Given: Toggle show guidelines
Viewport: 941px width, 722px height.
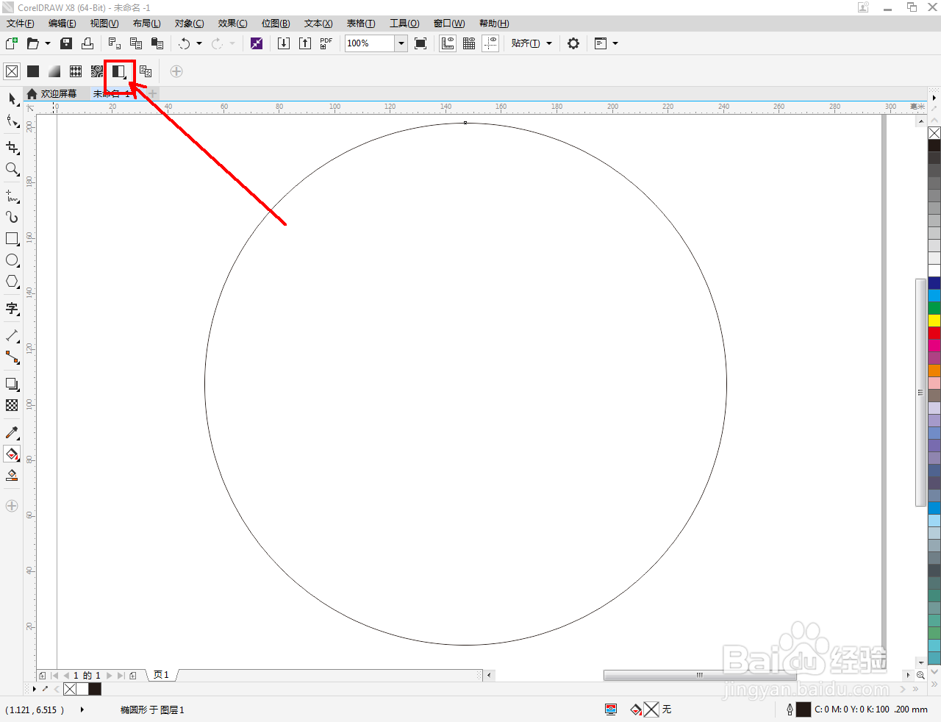Looking at the screenshot, I should point(490,43).
